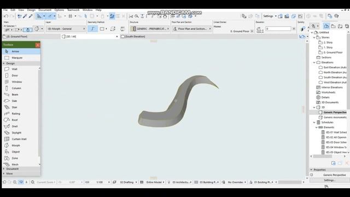Select the Object tool
This screenshot has height=197, width=350.
(x=21, y=152)
